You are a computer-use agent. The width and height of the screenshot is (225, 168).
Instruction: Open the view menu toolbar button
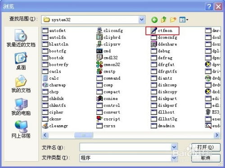(x=184, y=20)
